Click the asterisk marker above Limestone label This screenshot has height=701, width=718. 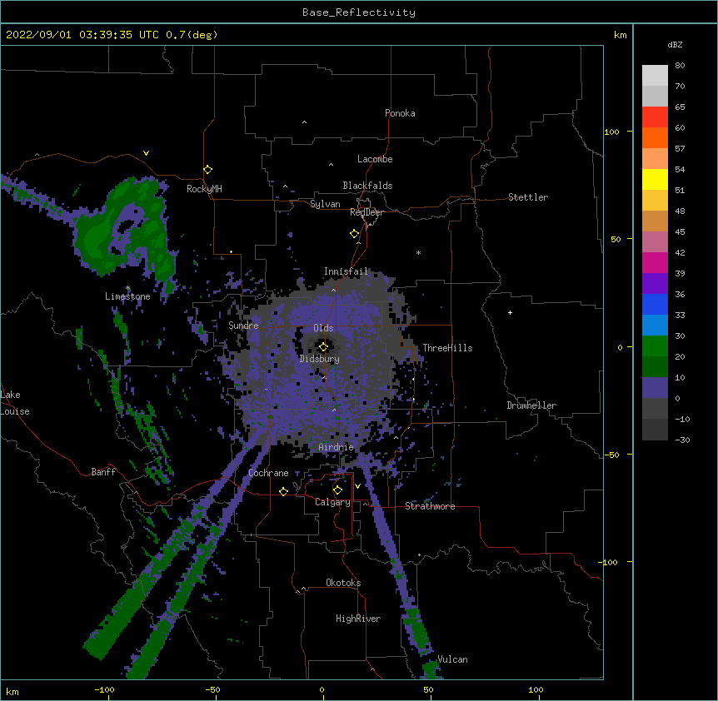coord(127,288)
